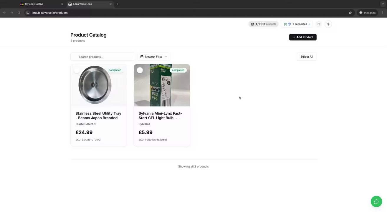Click the completed badge on the Sylvania card
The height and width of the screenshot is (212, 387).
[x=178, y=70]
